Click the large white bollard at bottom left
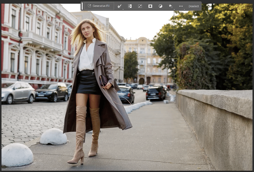This screenshot has width=254, height=172. pyautogui.click(x=17, y=155)
